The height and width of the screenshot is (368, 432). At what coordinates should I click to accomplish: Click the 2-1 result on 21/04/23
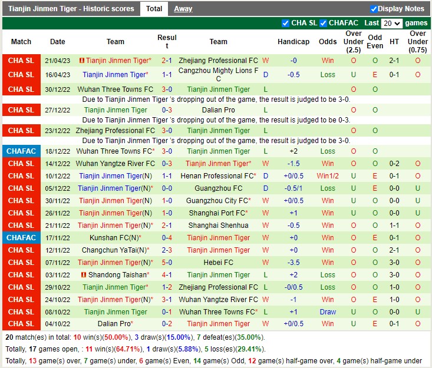(x=167, y=61)
